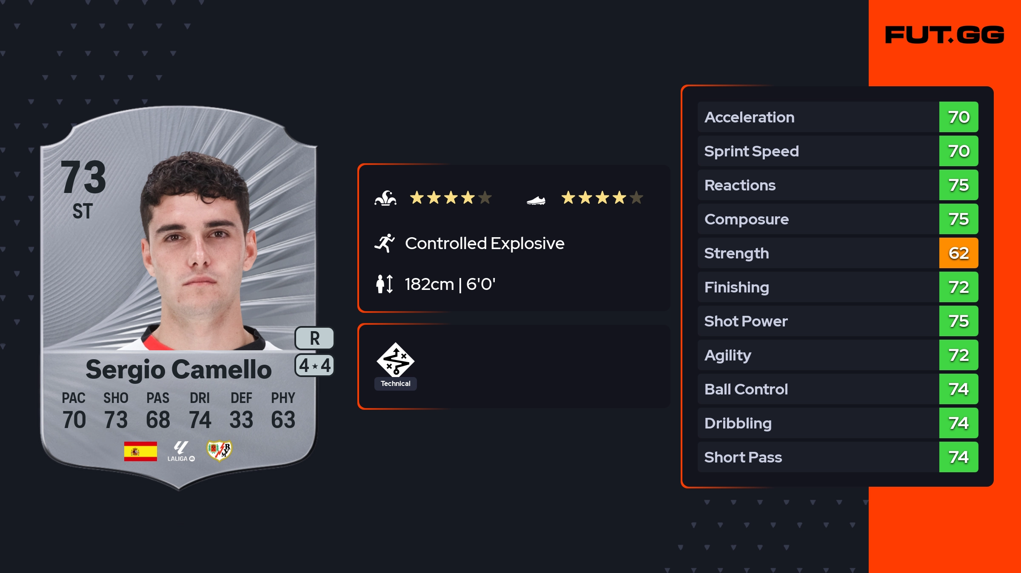Screen dimensions: 1021x573
Task: Click the LALIGA league logo
Action: pyautogui.click(x=181, y=451)
